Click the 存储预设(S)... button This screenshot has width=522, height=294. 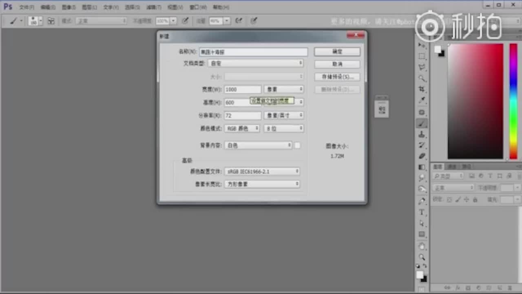tap(337, 77)
